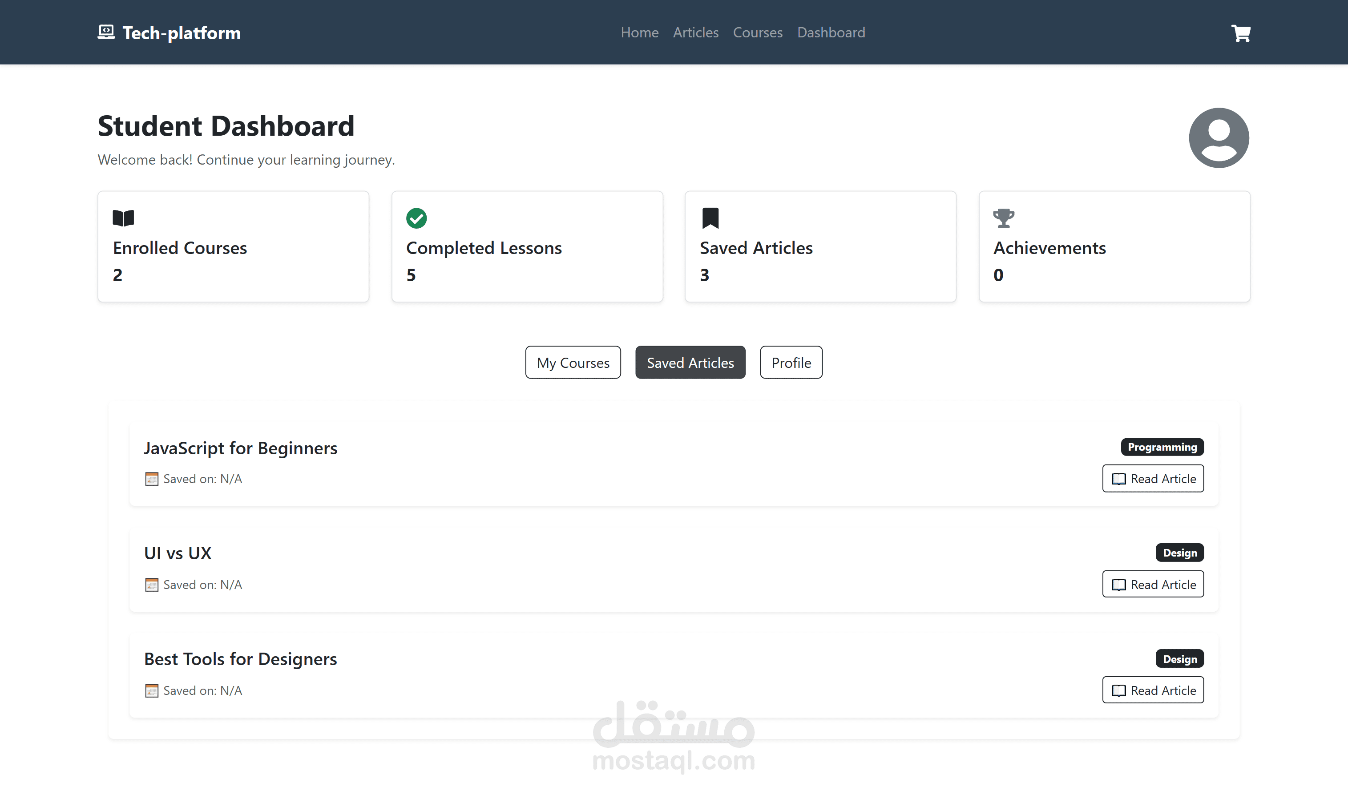Open the Best Tools for Designers title
Viewport: 1348px width, 791px height.
tap(240, 659)
